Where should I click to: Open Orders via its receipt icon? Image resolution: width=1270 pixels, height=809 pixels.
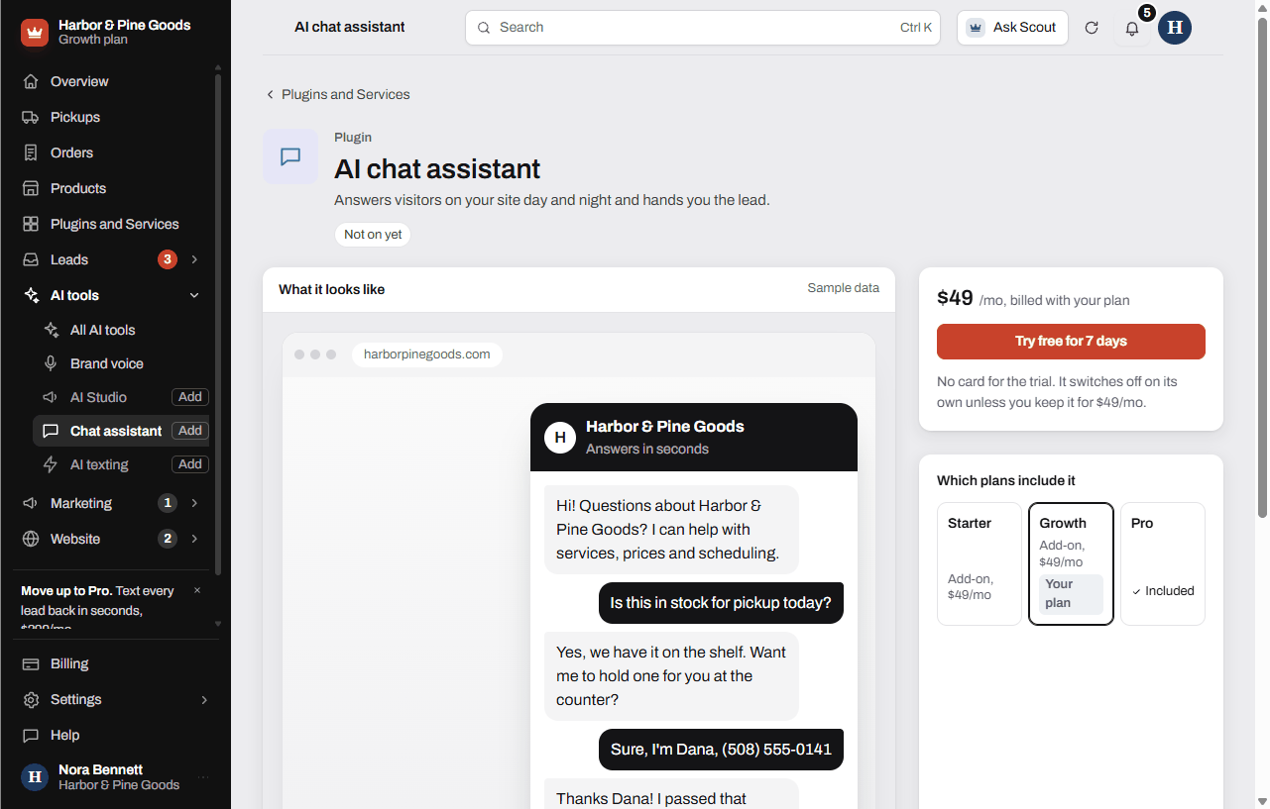click(x=31, y=152)
